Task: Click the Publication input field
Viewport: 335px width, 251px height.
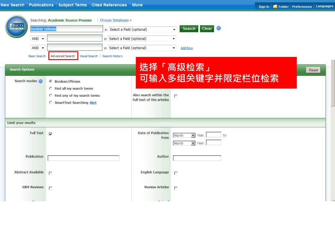Action: pos(83,158)
